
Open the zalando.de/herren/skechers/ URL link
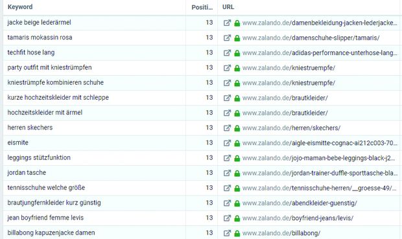coord(292,128)
